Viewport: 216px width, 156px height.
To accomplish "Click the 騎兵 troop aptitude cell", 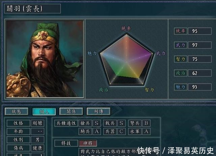I will click(x=85, y=131).
